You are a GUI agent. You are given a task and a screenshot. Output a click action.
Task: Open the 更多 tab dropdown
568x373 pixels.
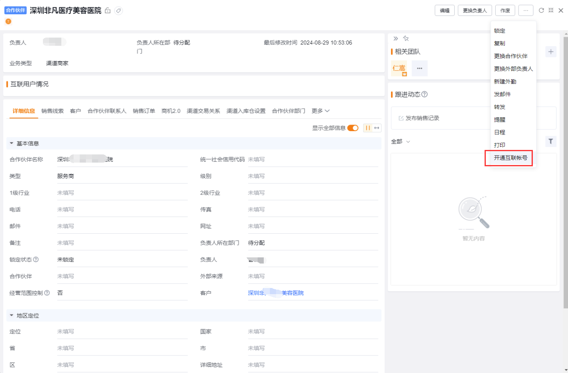(321, 111)
